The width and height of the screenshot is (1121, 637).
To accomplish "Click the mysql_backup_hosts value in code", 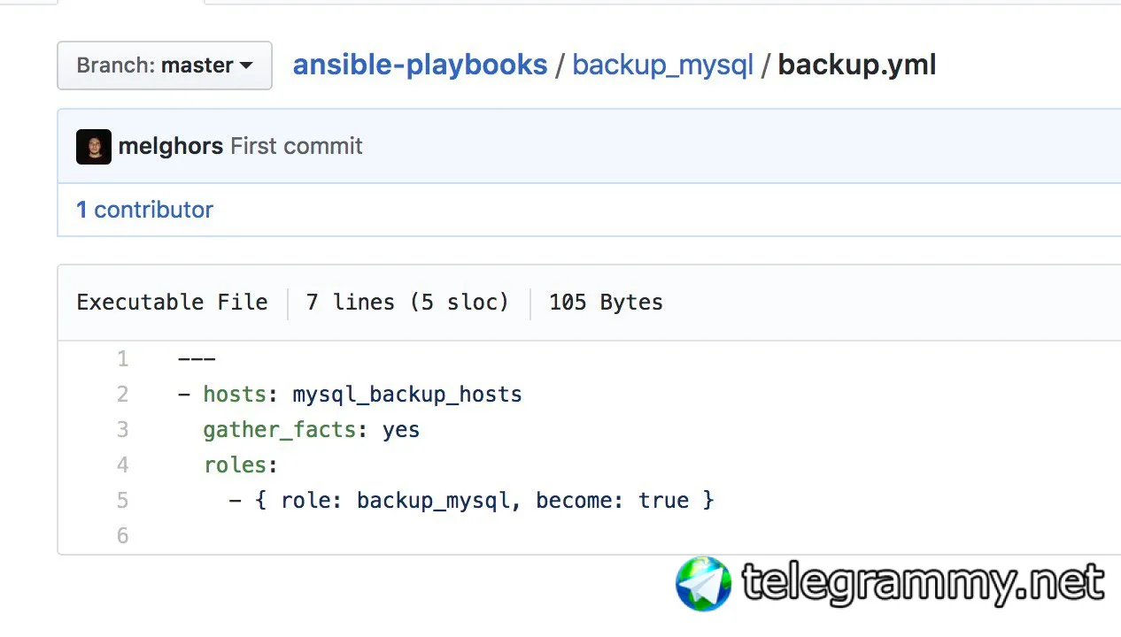I will click(407, 395).
